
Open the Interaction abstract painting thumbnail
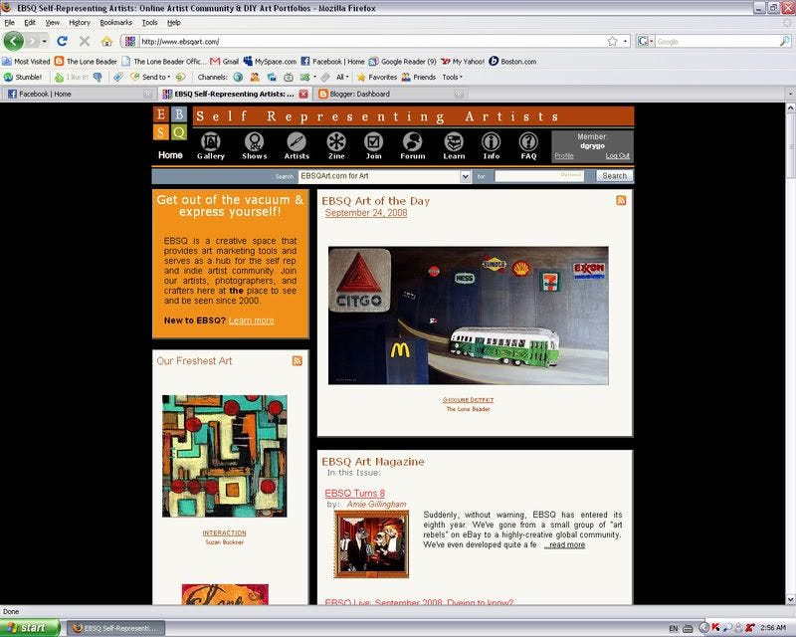tap(225, 456)
